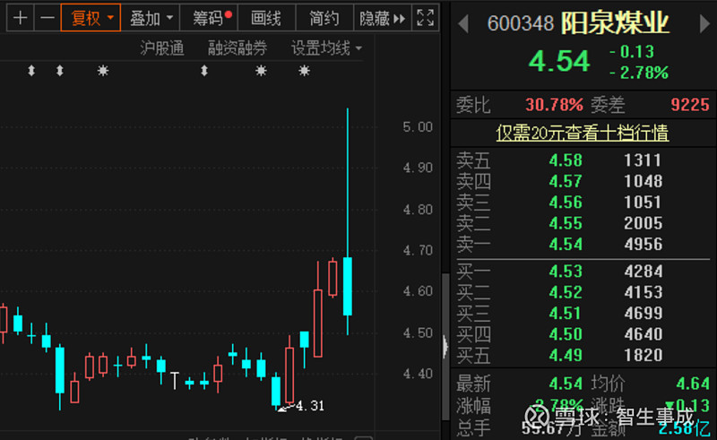The width and height of the screenshot is (717, 440).
Task: Toggle fullscreen chart view icon
Action: tap(425, 18)
